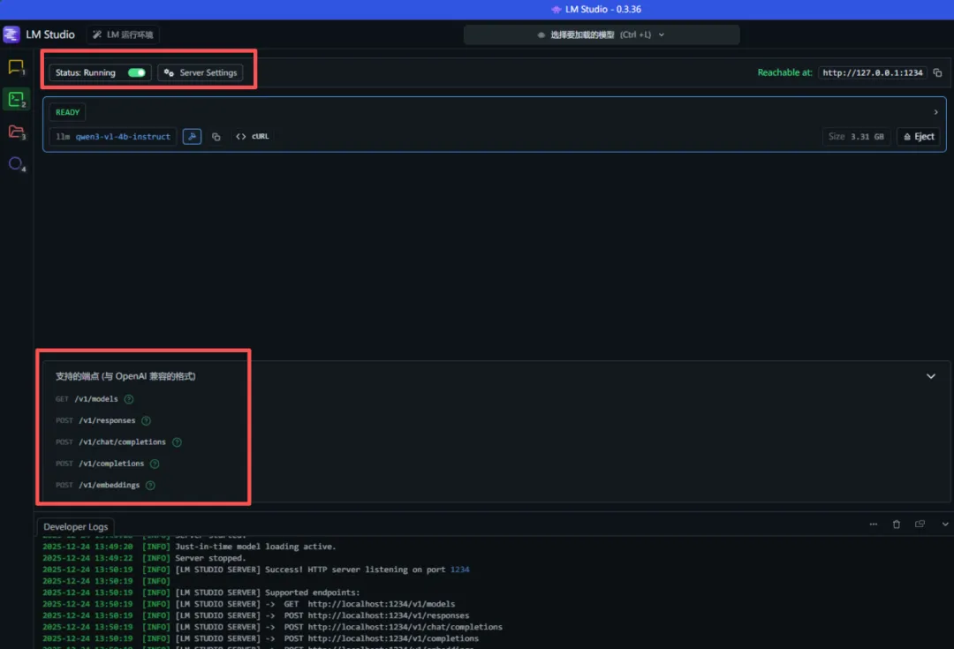Copy the reachable server address
Viewport: 954px width, 649px height.
coord(937,72)
